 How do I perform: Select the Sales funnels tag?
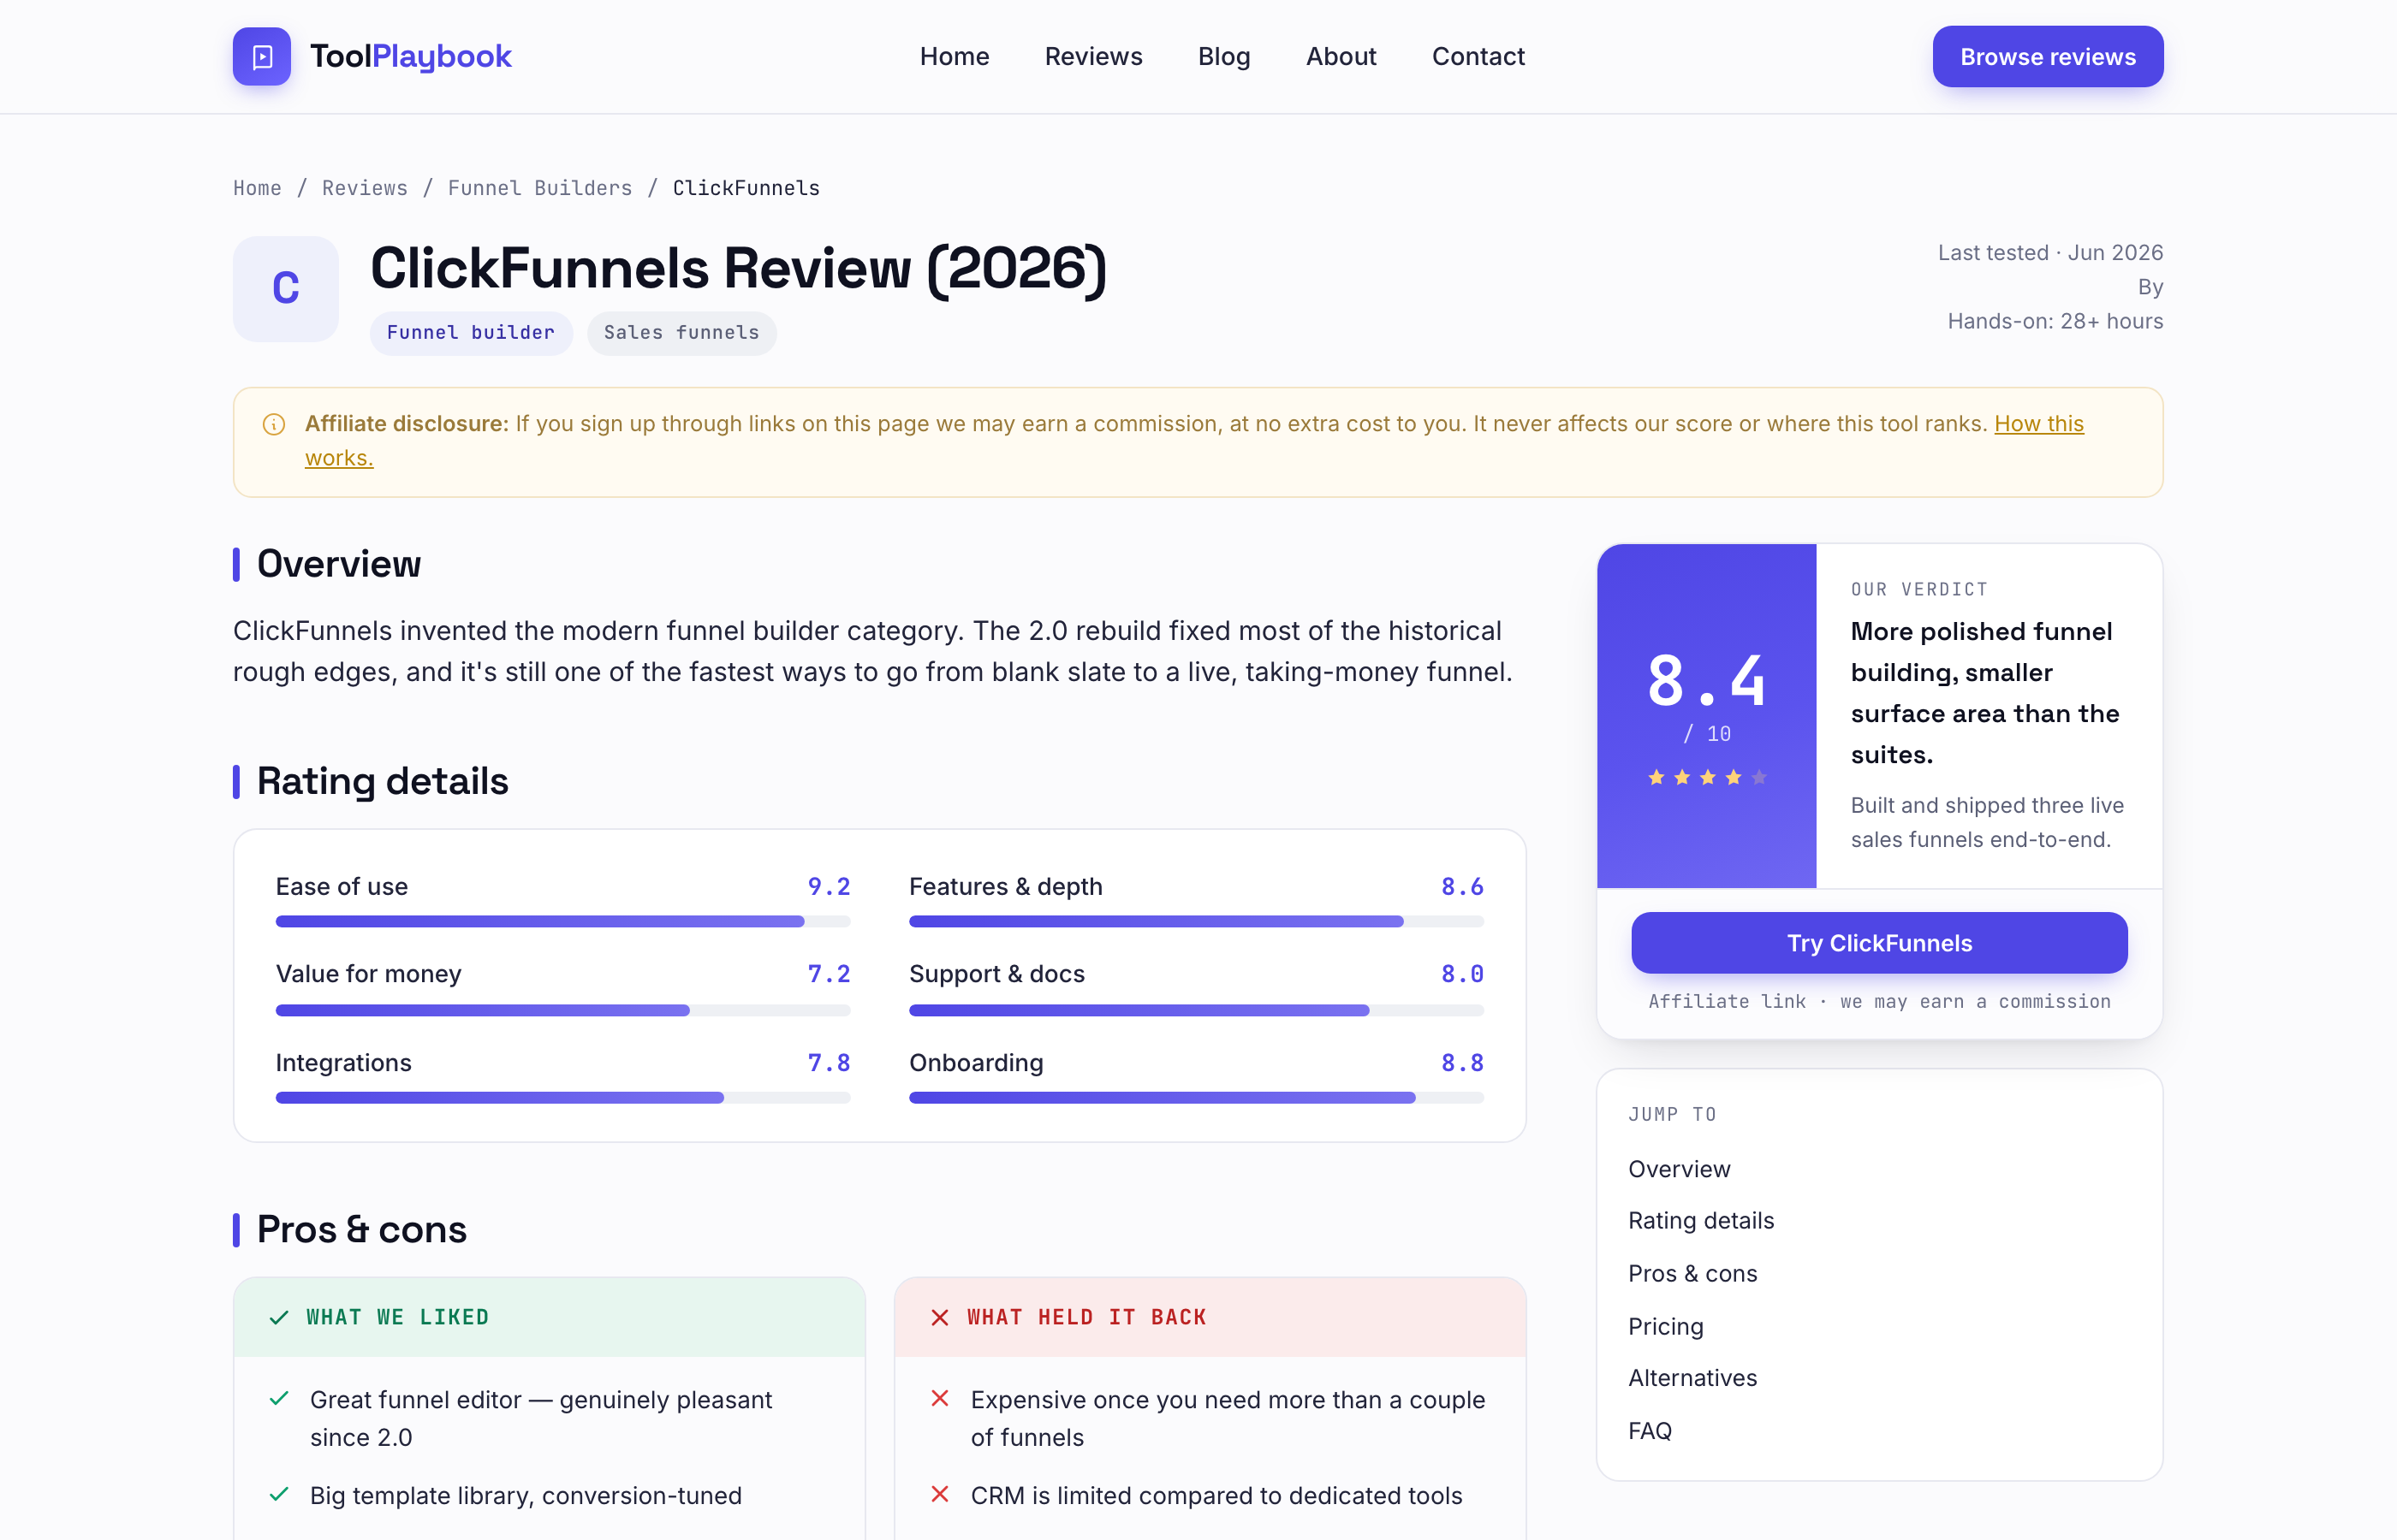(681, 333)
